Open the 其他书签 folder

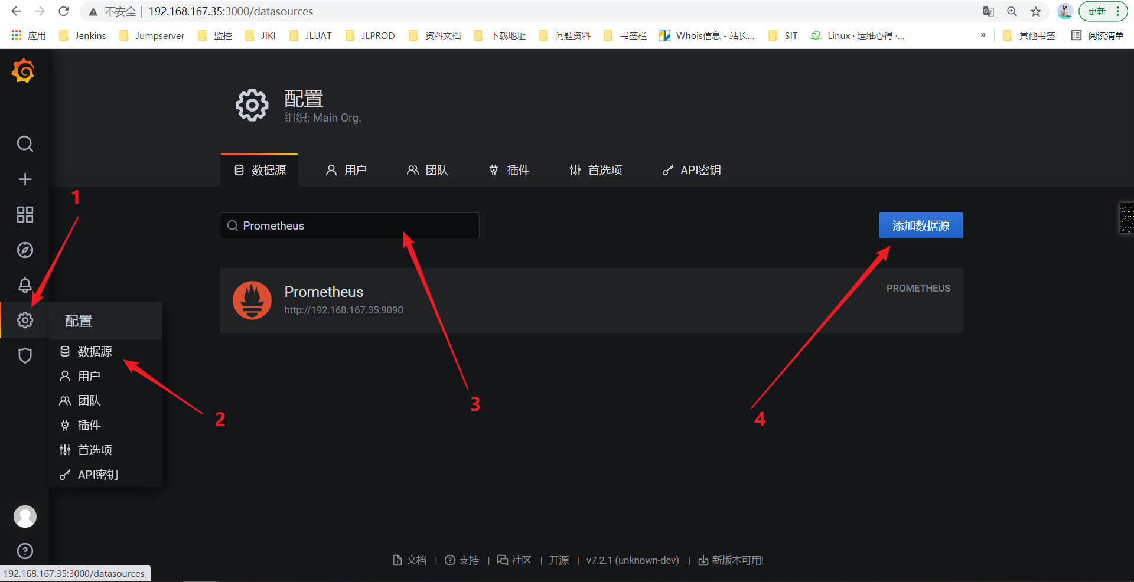pyautogui.click(x=1029, y=35)
